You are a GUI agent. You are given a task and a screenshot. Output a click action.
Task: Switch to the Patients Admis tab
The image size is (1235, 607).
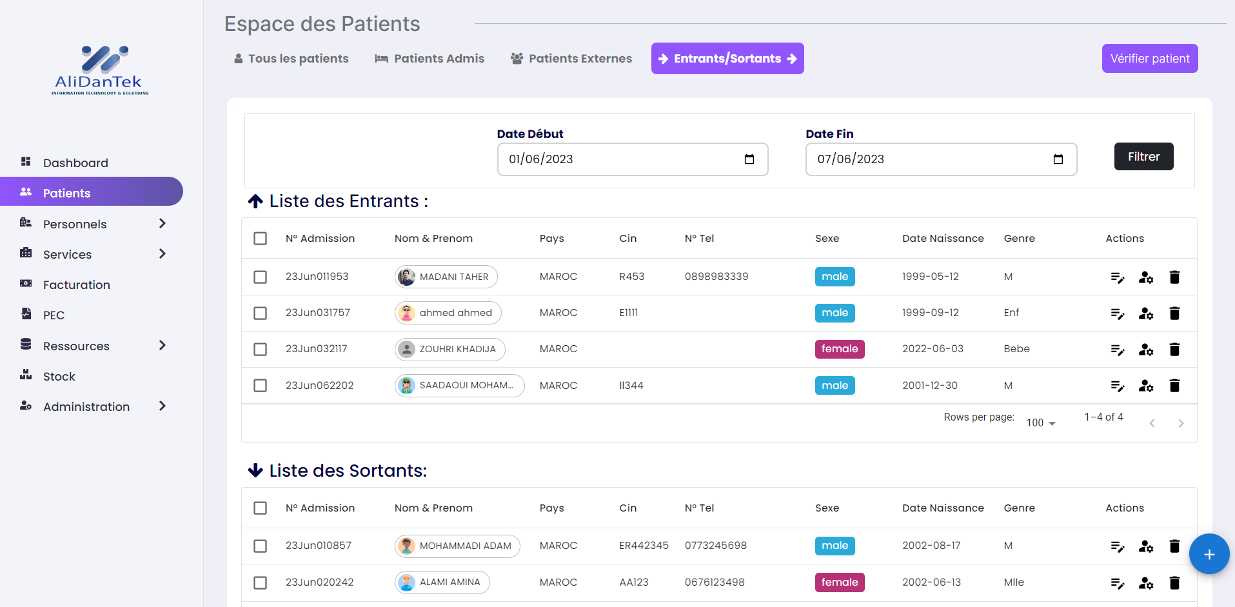point(430,59)
